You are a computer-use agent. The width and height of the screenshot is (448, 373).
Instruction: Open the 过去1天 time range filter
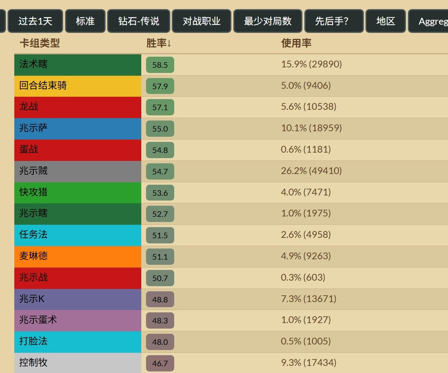tap(35, 21)
